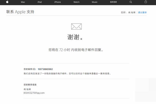Click the envelope mail icon

pos(76,26)
